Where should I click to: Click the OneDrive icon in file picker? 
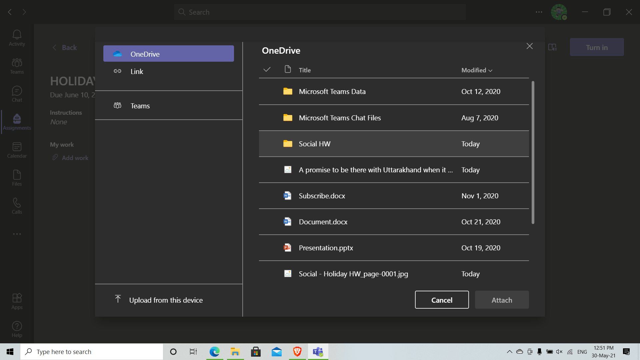click(x=117, y=54)
